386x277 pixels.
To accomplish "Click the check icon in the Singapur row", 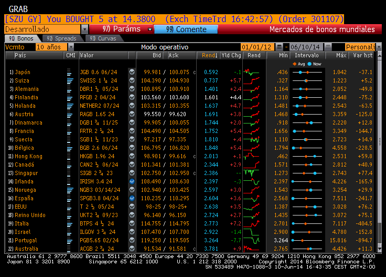I will (132, 173).
